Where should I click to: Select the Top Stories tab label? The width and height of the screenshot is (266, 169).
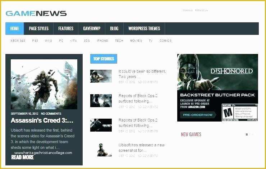pos(104,59)
